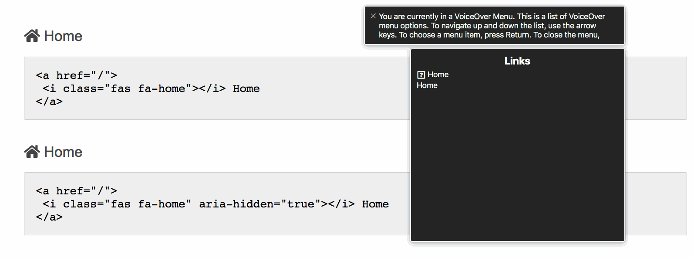
Task: Click the fa-home class text in the first code block
Action: click(161, 89)
